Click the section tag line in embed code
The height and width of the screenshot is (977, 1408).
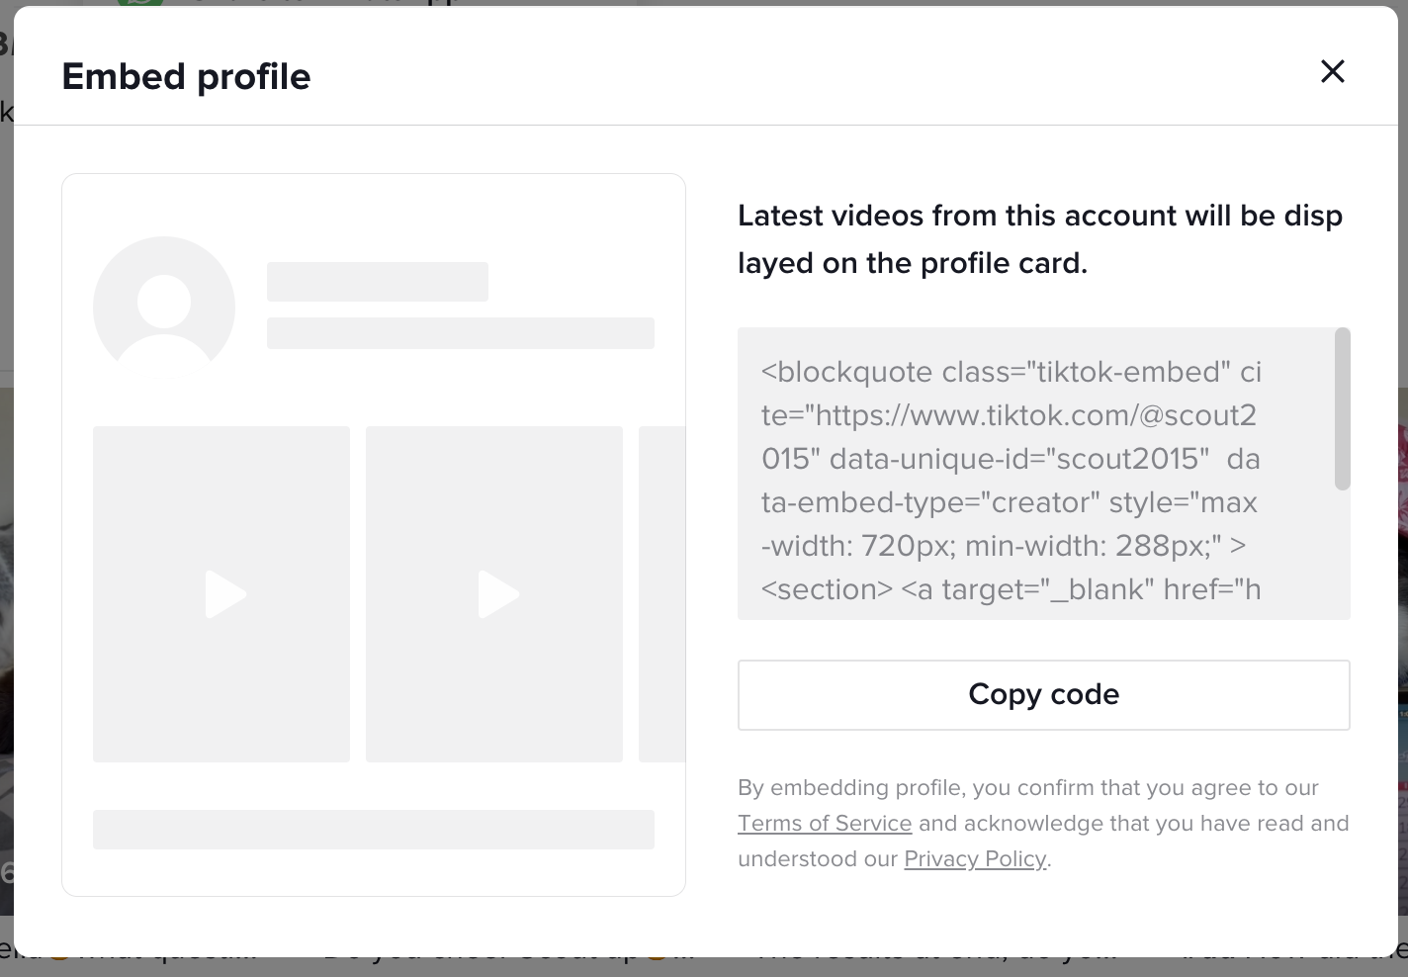(827, 589)
